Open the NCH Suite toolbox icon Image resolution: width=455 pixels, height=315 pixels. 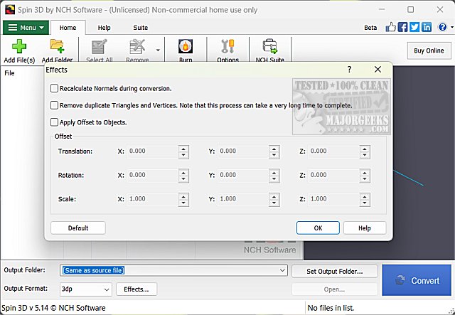point(270,46)
